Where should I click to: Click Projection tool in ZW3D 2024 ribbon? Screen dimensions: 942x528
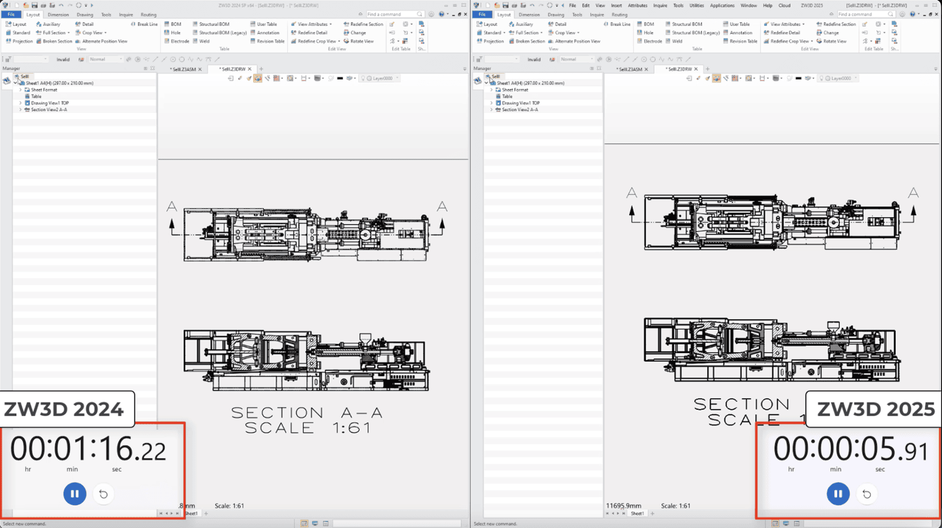(19, 41)
